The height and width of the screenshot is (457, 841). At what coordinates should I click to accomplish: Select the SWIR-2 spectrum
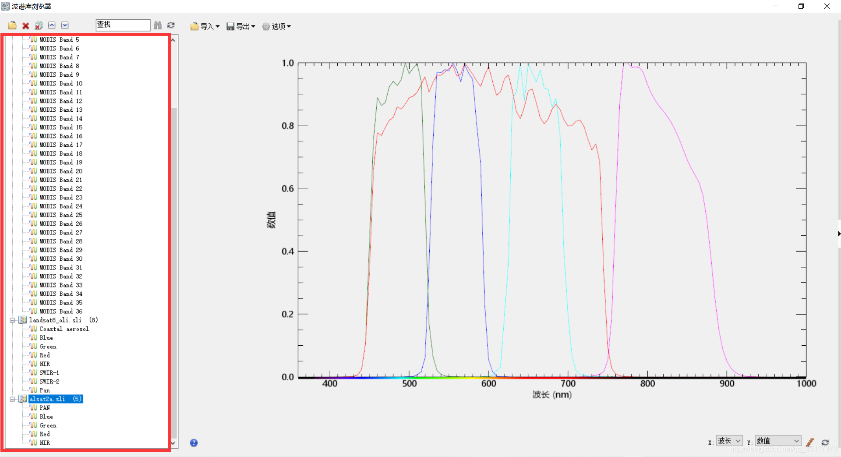point(49,381)
